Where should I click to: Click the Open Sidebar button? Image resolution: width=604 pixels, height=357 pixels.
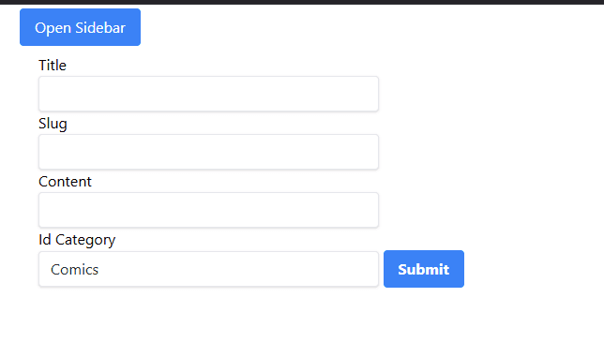(x=80, y=27)
